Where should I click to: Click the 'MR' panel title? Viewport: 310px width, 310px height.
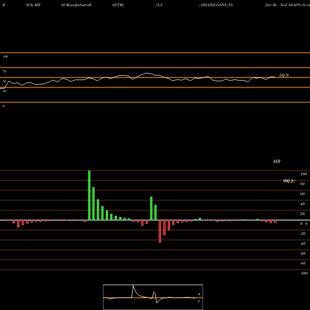pos(277,161)
